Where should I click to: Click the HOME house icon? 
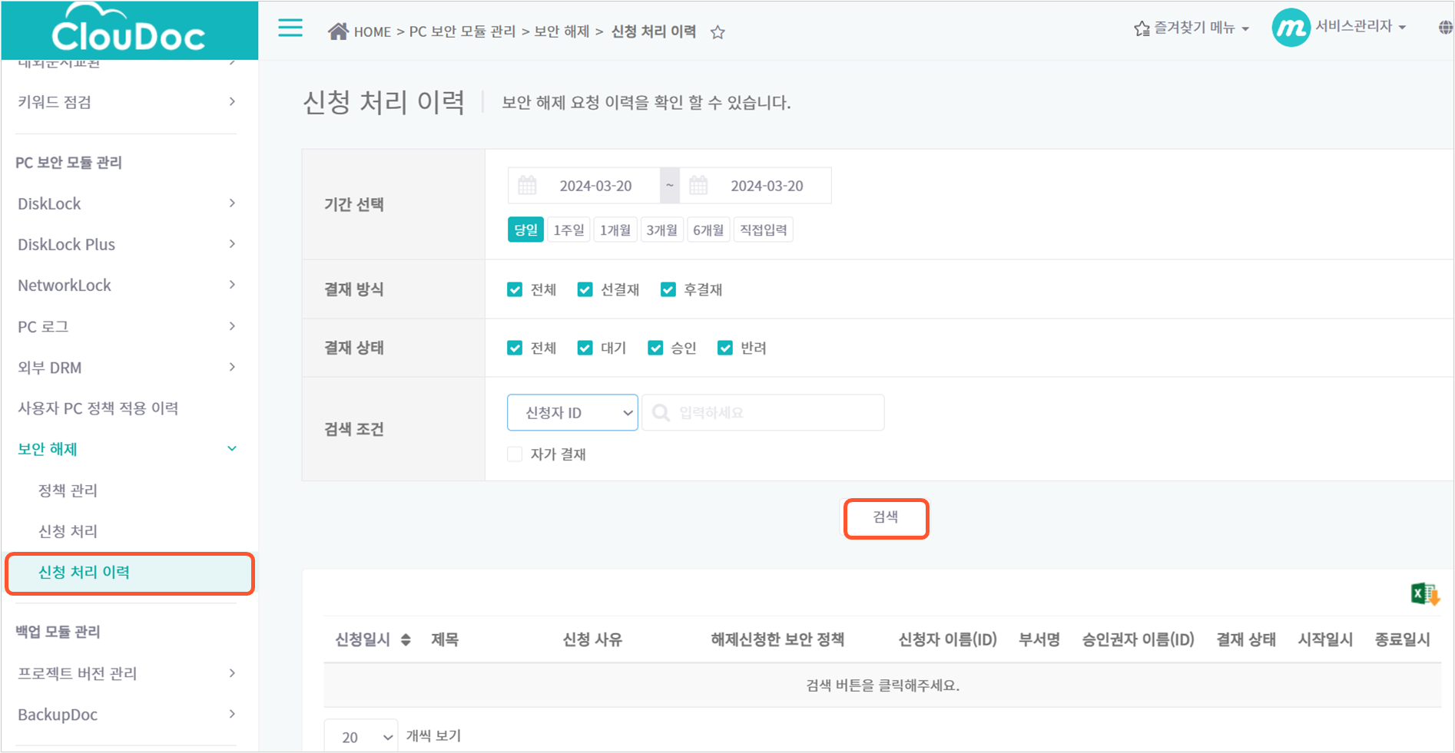(338, 31)
